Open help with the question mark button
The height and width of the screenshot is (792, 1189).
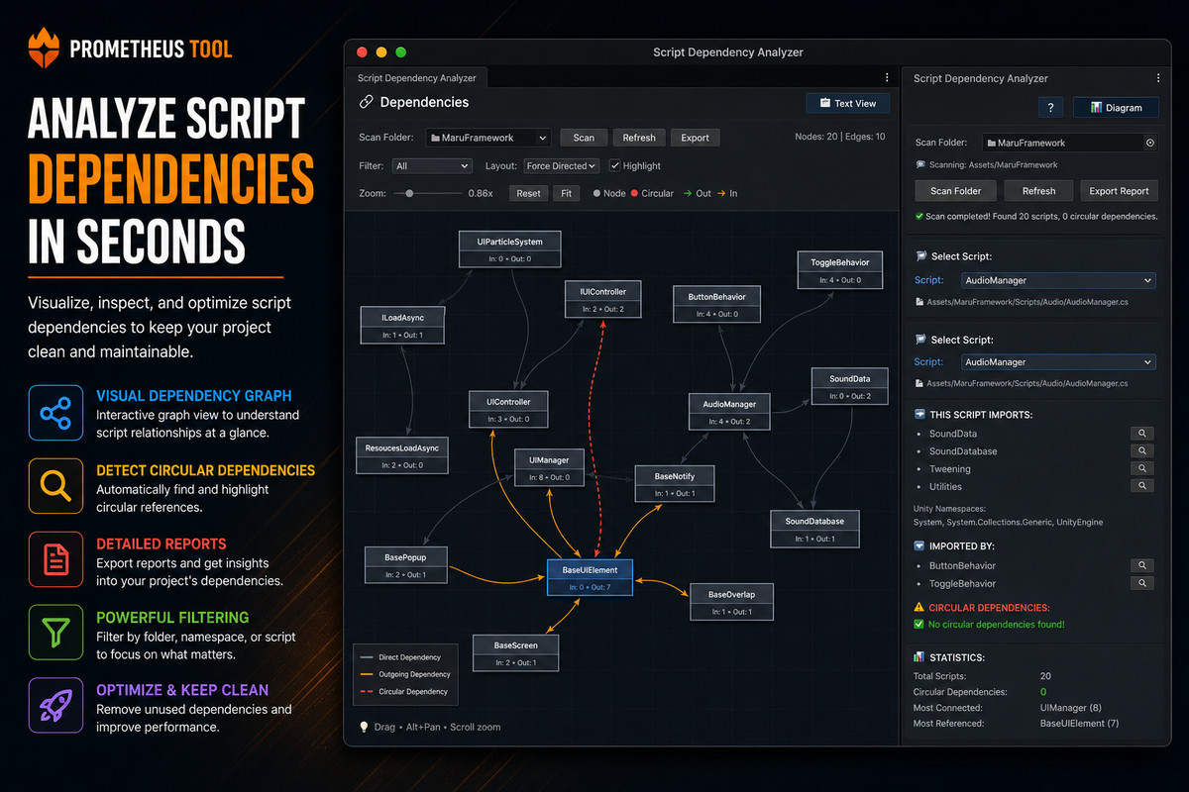1049,107
